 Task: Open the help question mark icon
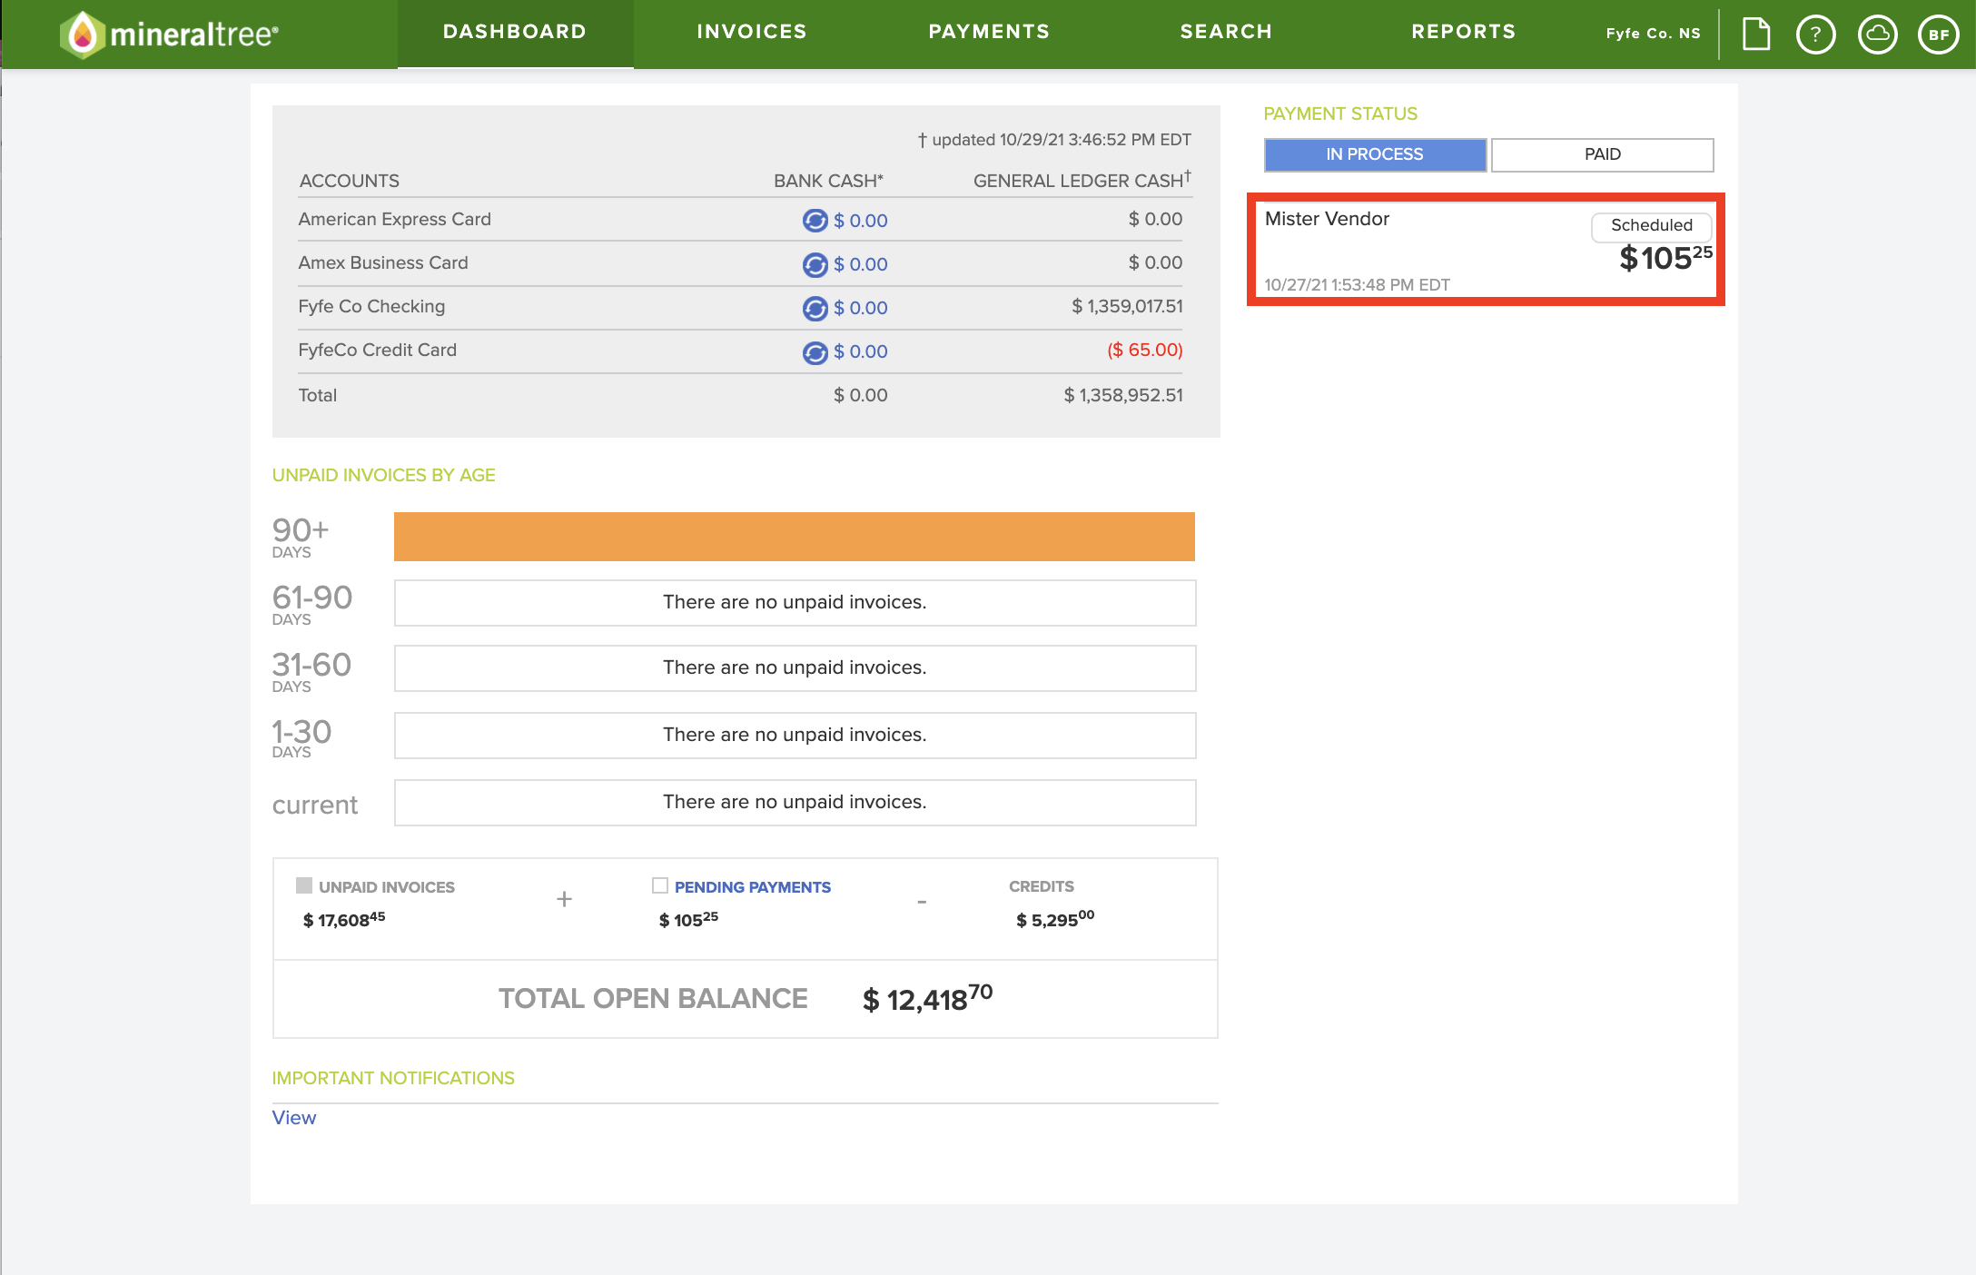[x=1815, y=35]
